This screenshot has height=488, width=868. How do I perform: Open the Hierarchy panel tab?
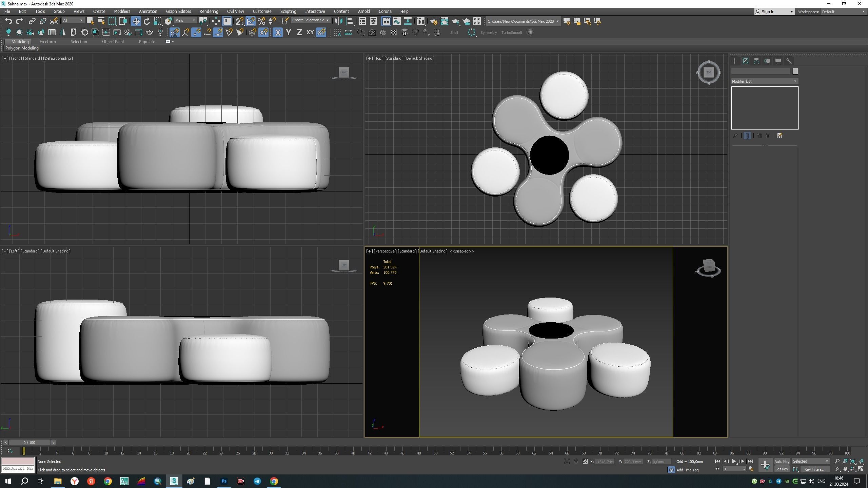coord(756,61)
